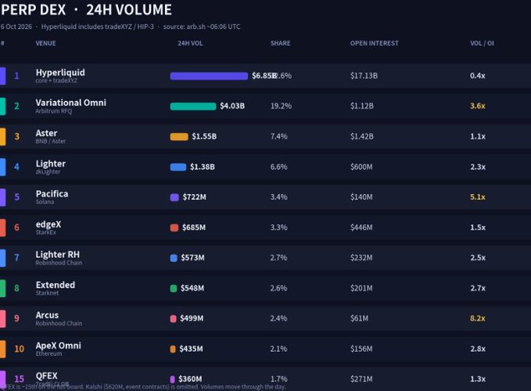Click the $685M volume value
The height and width of the screenshot is (391, 531).
coord(194,228)
